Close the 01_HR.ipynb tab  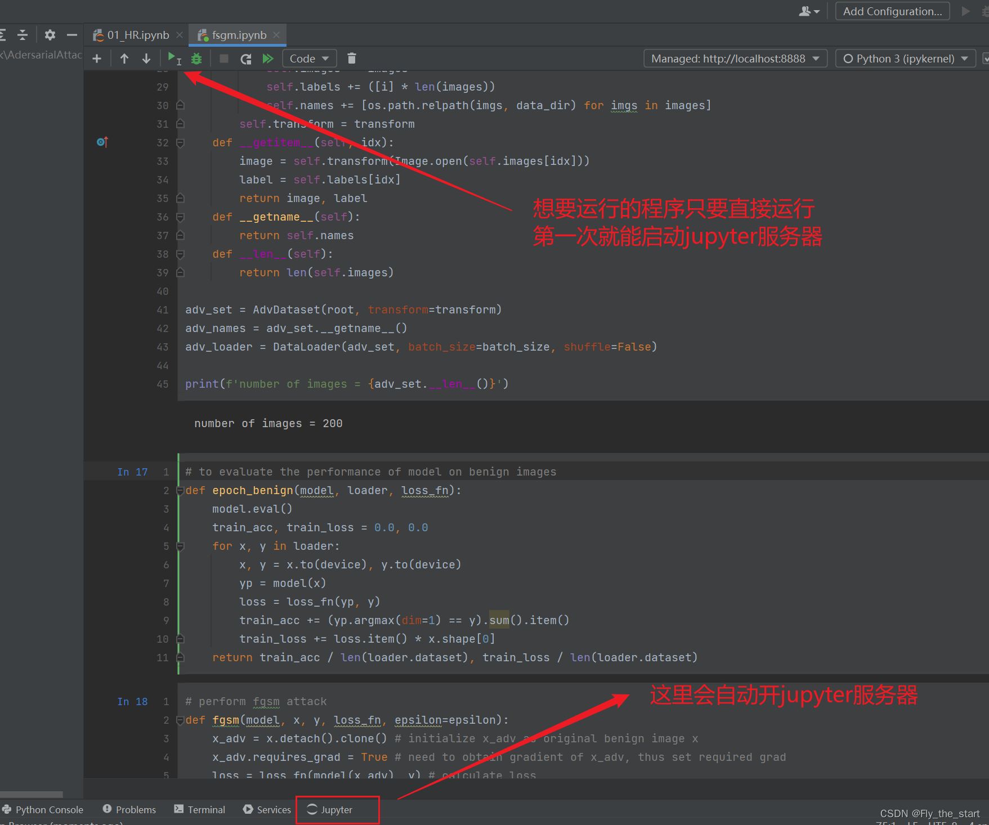tap(180, 35)
